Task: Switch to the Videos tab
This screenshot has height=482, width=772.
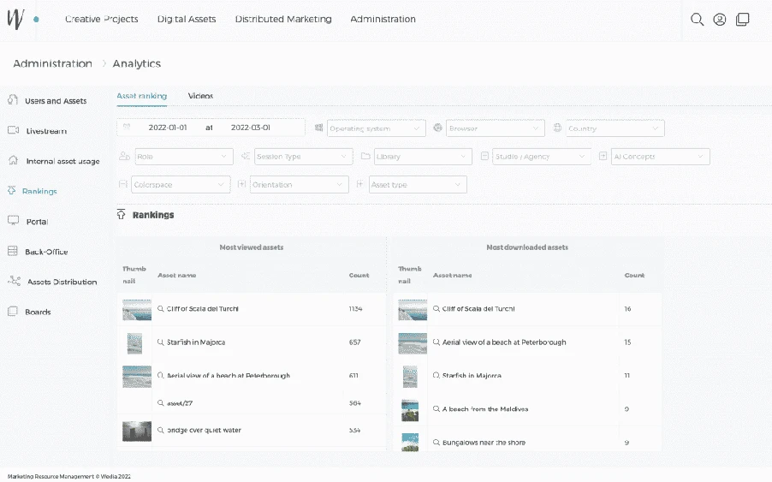Action: click(x=200, y=96)
